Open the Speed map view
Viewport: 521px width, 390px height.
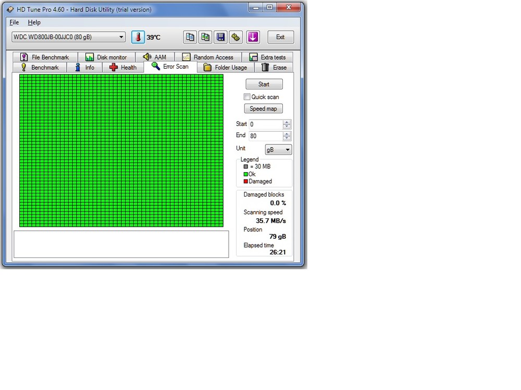tap(264, 109)
